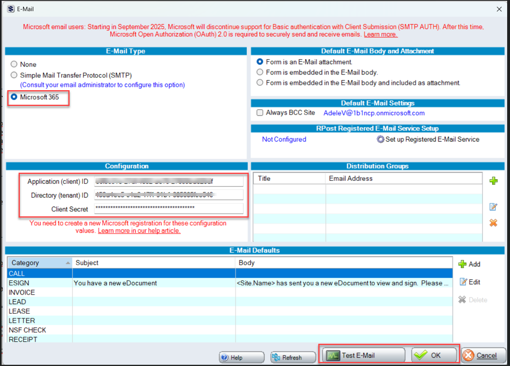Click the ESIGN body text cell
This screenshot has width=510, height=366.
tap(344, 283)
